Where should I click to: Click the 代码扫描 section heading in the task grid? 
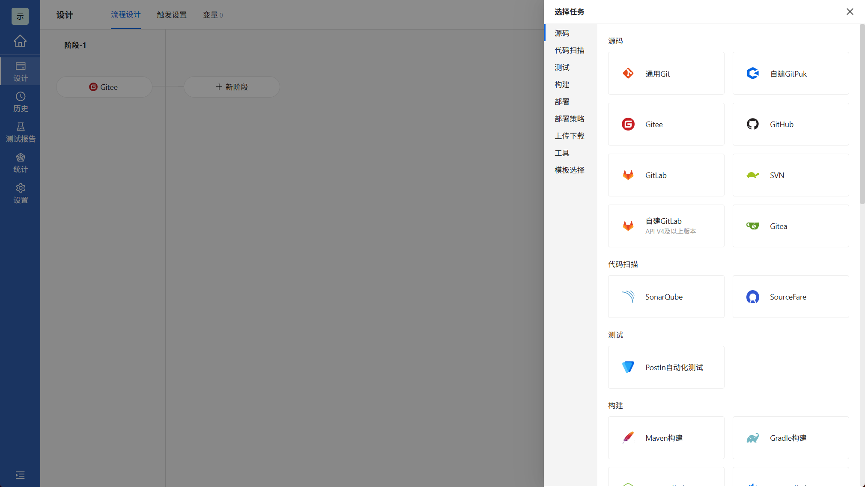(623, 264)
